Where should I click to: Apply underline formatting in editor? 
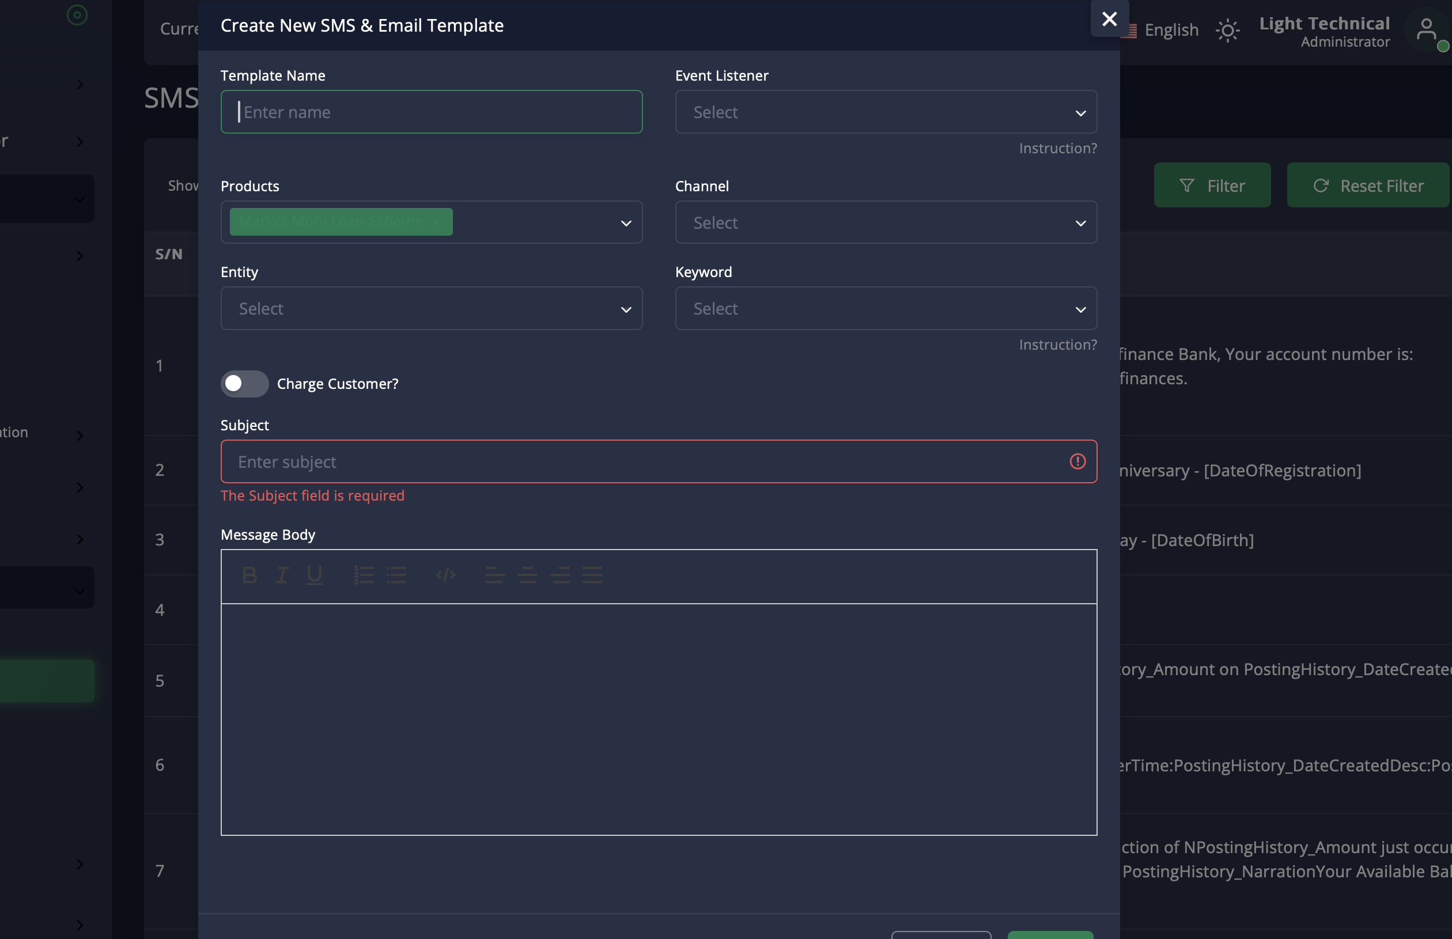(314, 575)
